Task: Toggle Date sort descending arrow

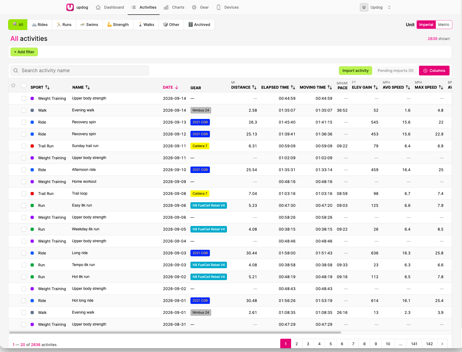Action: click(177, 87)
